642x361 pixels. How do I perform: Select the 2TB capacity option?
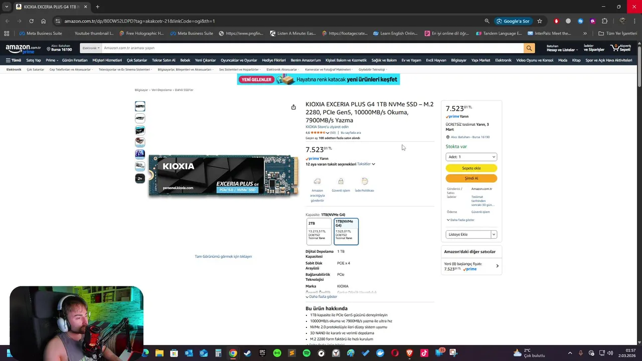point(319,231)
